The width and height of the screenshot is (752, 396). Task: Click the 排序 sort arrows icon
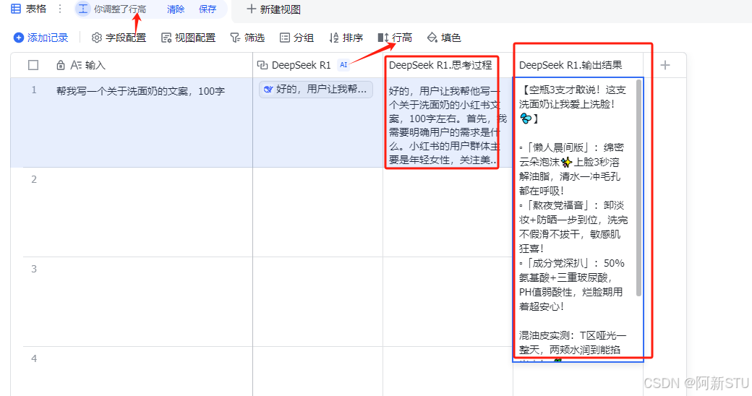(334, 38)
